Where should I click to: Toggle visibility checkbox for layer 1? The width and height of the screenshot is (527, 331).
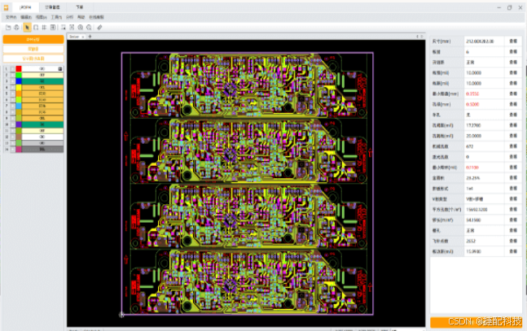tap(12, 69)
